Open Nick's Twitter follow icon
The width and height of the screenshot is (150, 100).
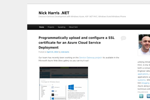click(x=141, y=96)
